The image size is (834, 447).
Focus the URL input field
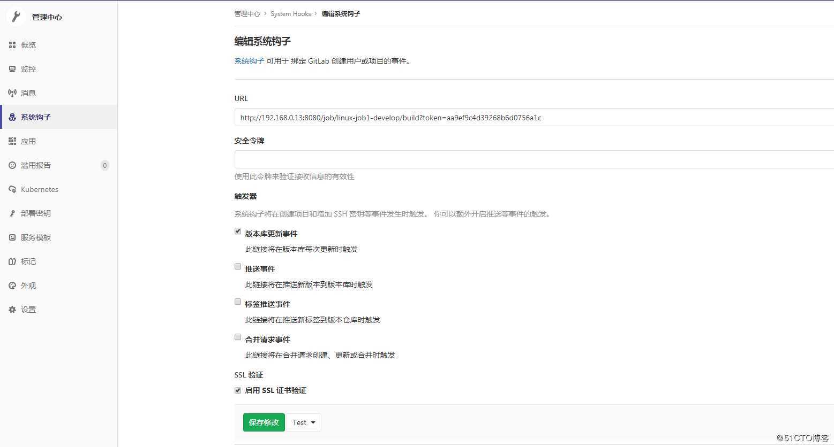coord(534,117)
